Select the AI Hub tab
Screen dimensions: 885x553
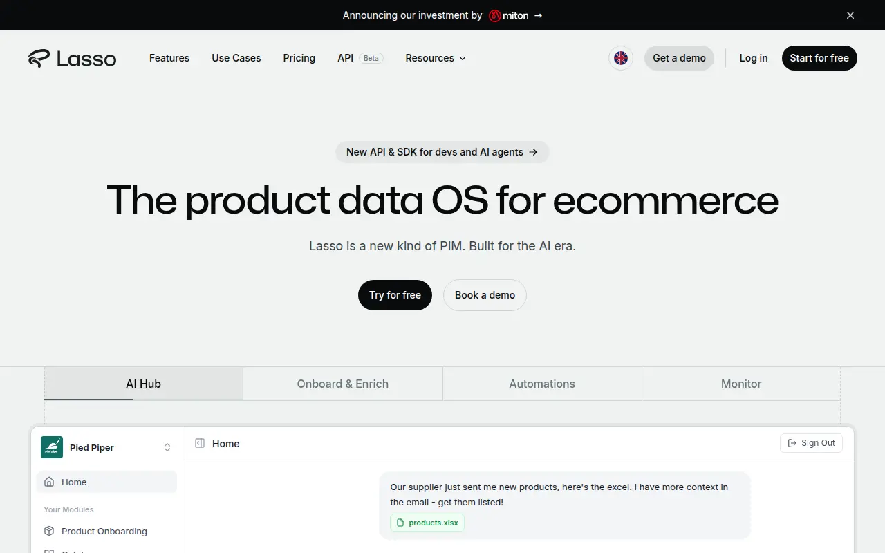[x=144, y=384]
